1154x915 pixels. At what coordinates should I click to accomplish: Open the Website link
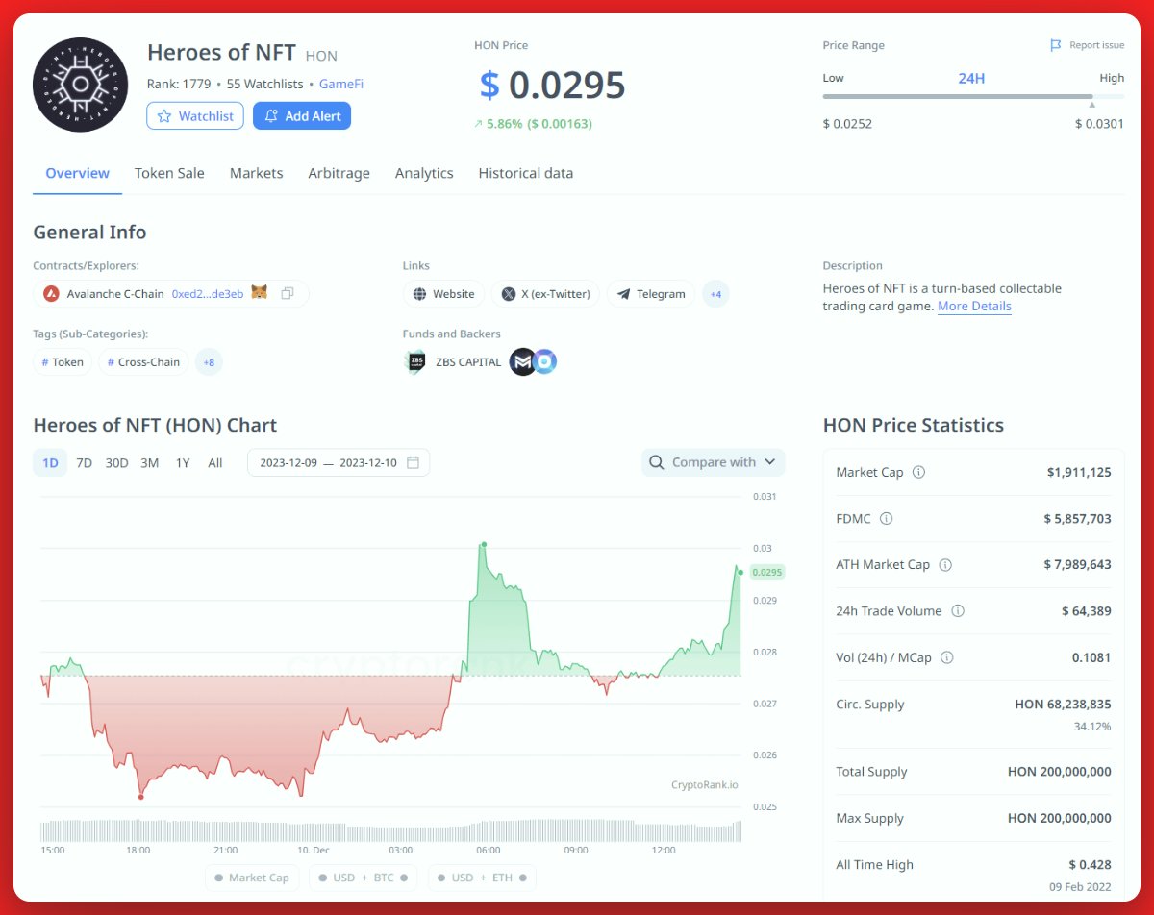(443, 294)
